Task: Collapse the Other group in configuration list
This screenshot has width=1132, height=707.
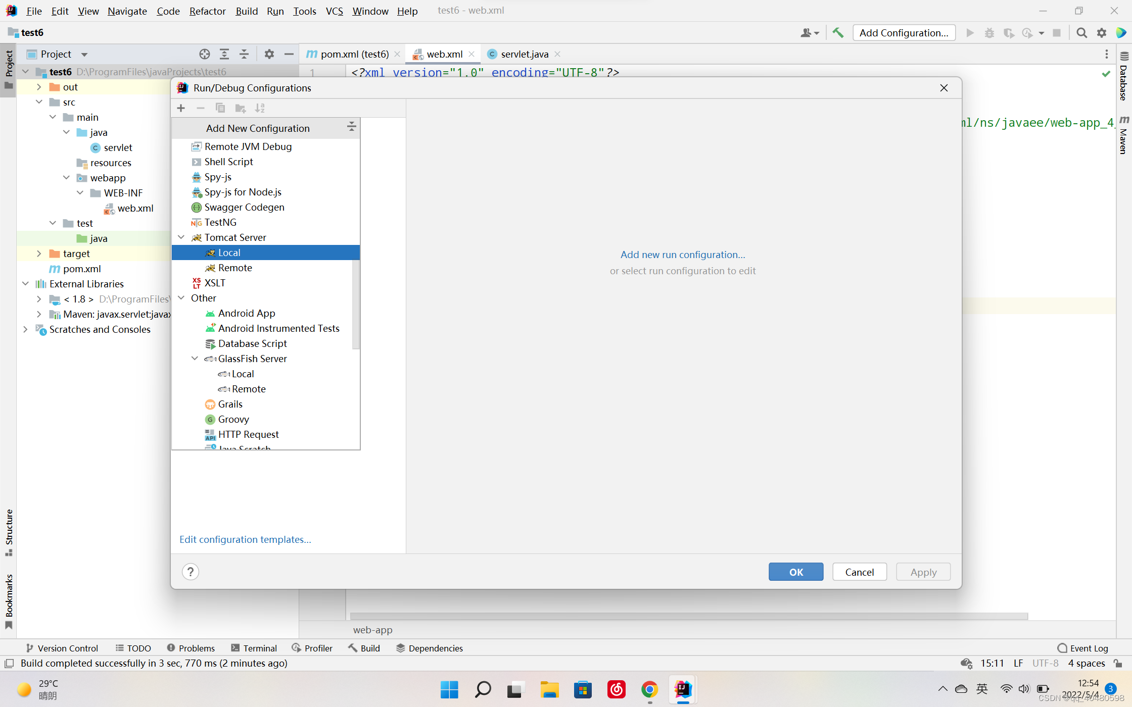Action: tap(181, 298)
